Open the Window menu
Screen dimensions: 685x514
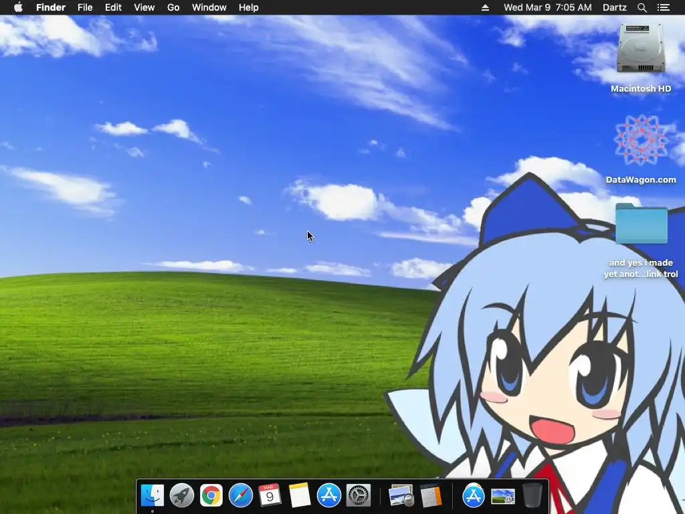(x=209, y=7)
